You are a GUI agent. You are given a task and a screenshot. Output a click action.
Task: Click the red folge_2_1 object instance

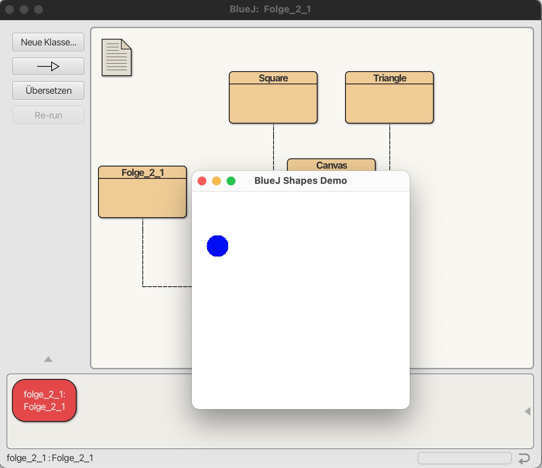click(44, 400)
